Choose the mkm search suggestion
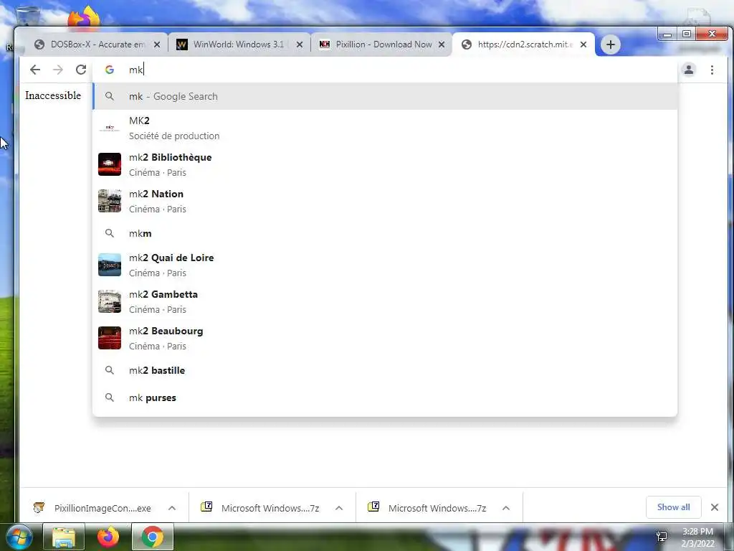Screen dimensions: 734x551 coord(385,233)
